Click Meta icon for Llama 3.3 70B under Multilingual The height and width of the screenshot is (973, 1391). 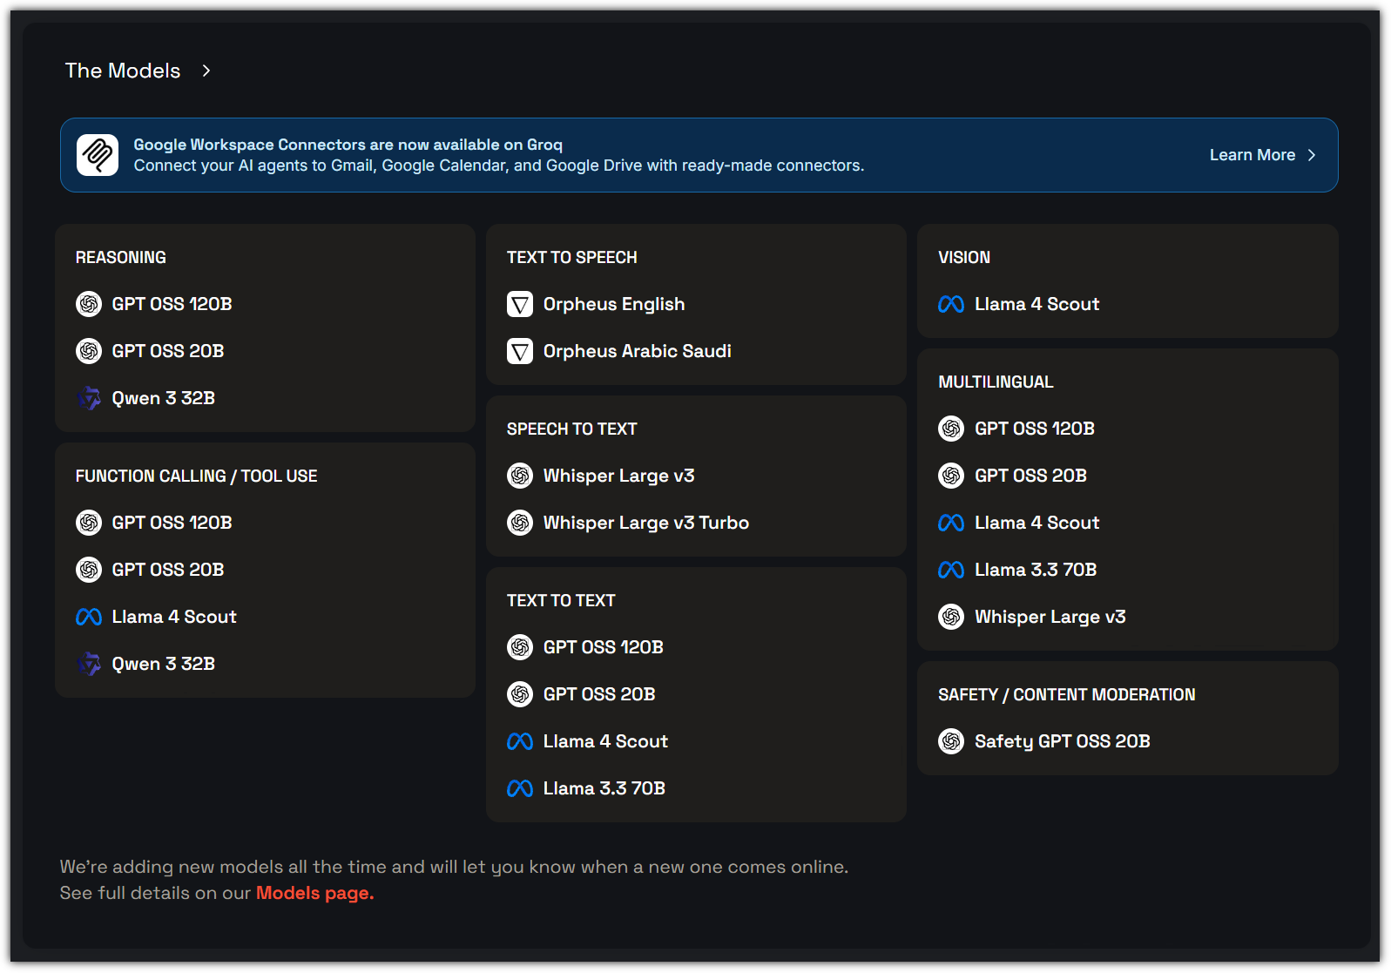tap(951, 570)
